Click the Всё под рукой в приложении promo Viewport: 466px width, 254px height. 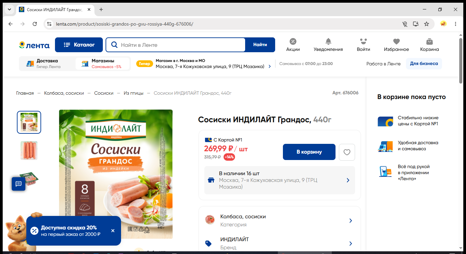[405, 172]
